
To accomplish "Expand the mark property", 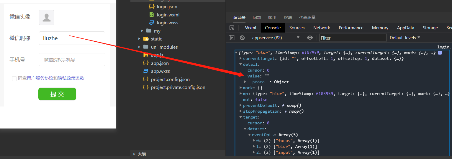I will (240, 88).
